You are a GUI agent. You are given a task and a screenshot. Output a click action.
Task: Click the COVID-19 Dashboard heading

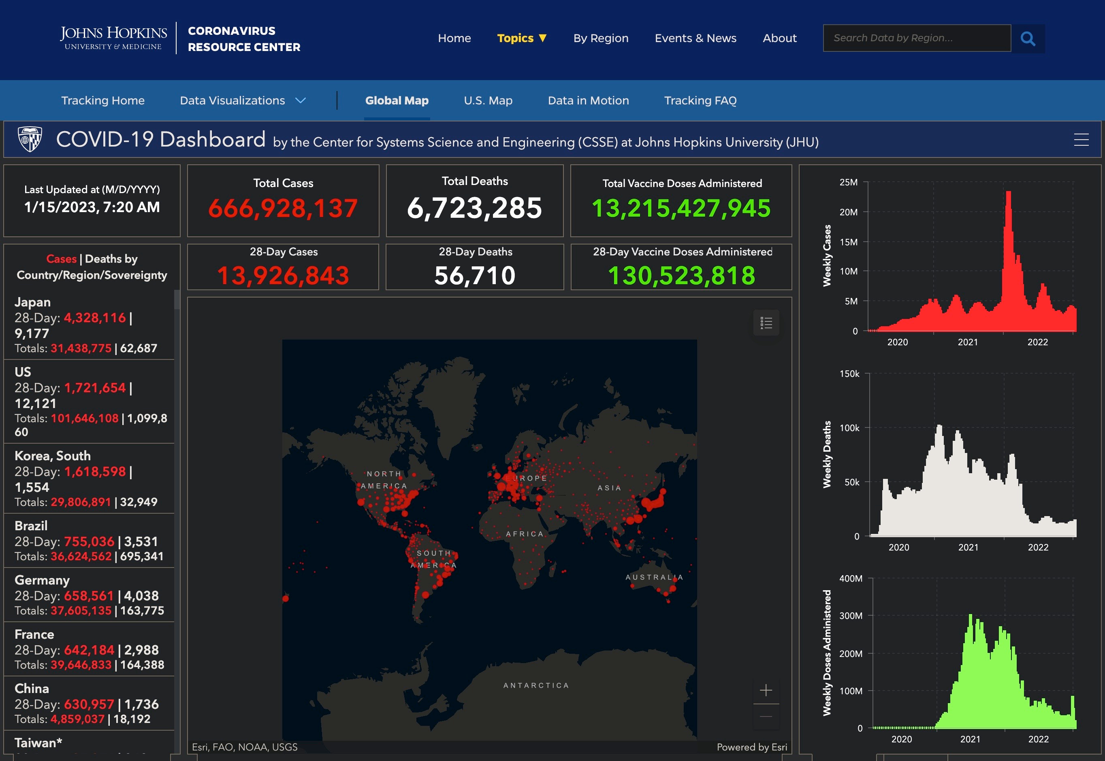click(x=161, y=139)
